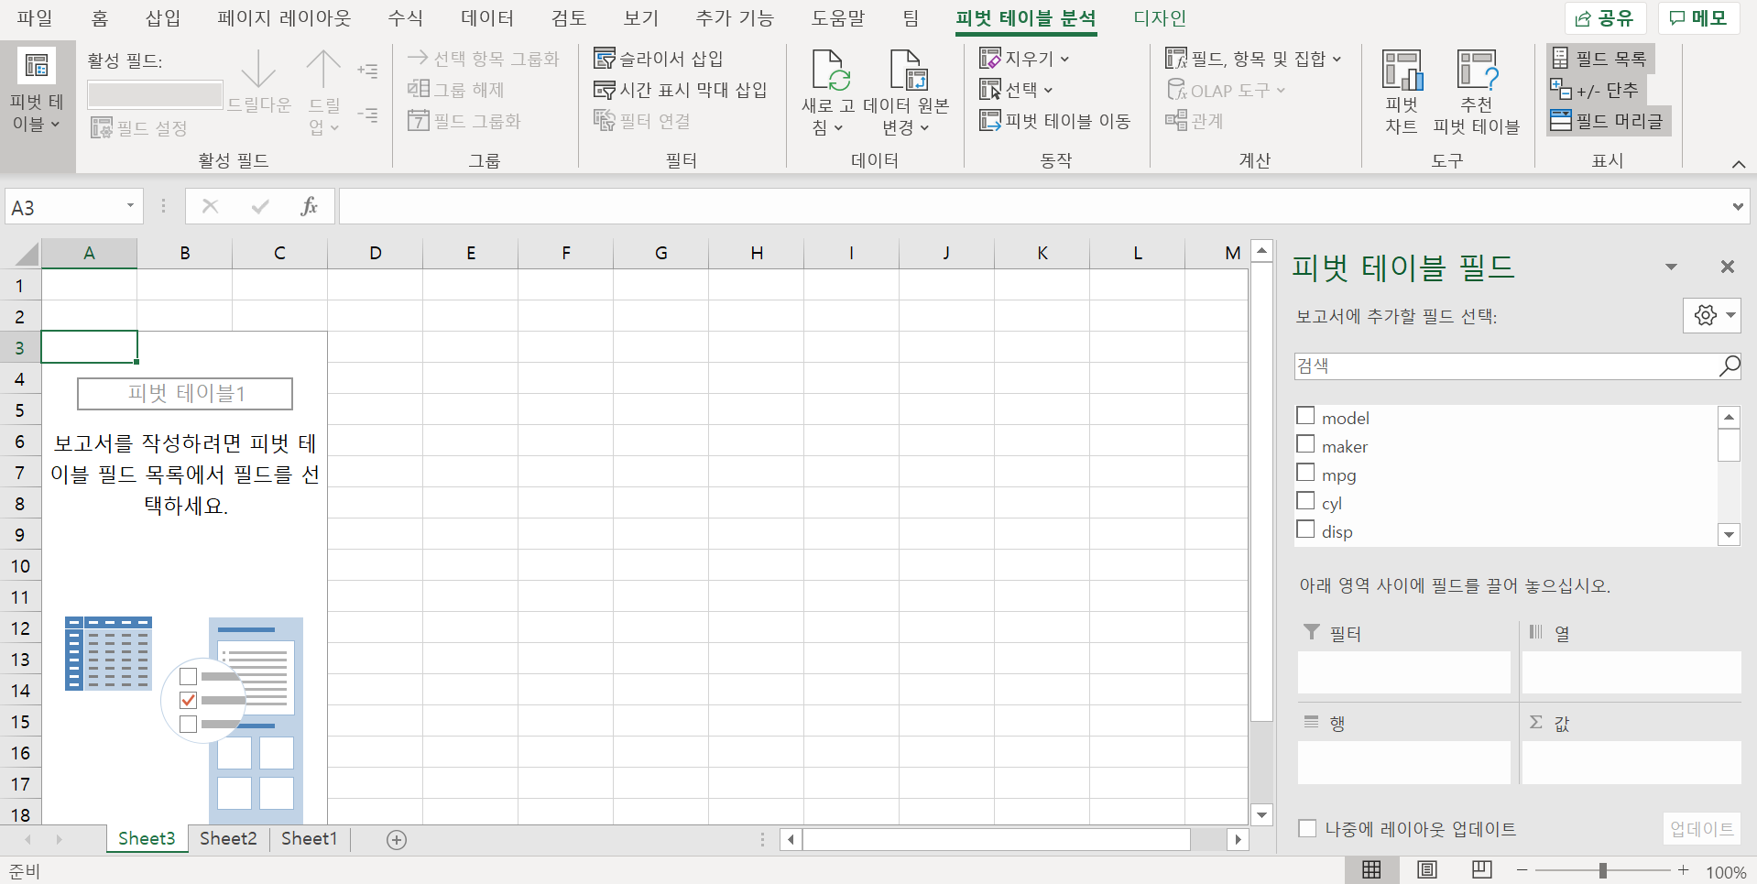Select column D header
The height and width of the screenshot is (884, 1757).
(x=376, y=253)
